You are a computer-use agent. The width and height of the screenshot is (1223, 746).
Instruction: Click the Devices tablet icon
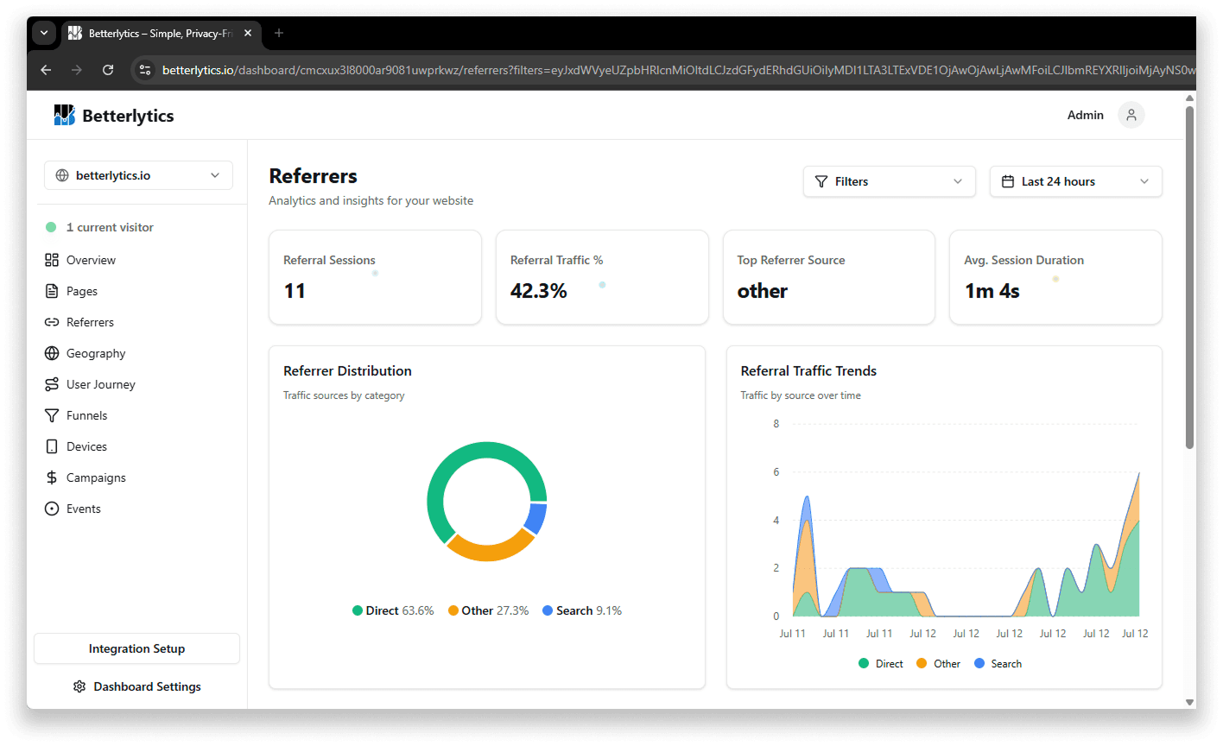coord(52,446)
